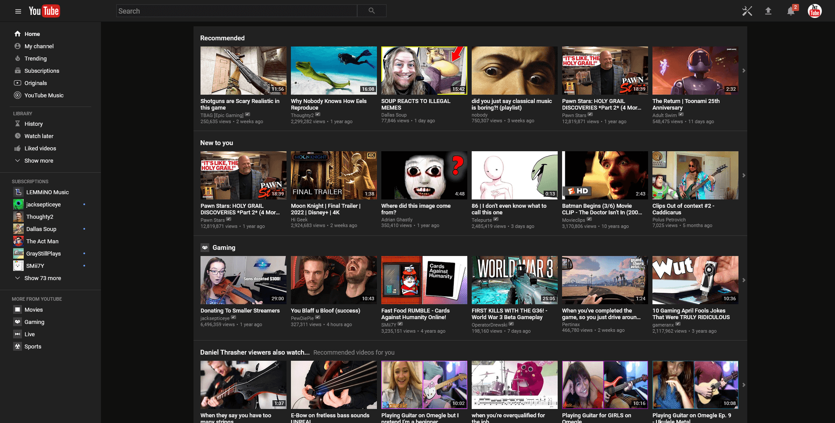Advance Daniel Thrasher row arrow
This screenshot has height=423, width=835.
click(744, 385)
